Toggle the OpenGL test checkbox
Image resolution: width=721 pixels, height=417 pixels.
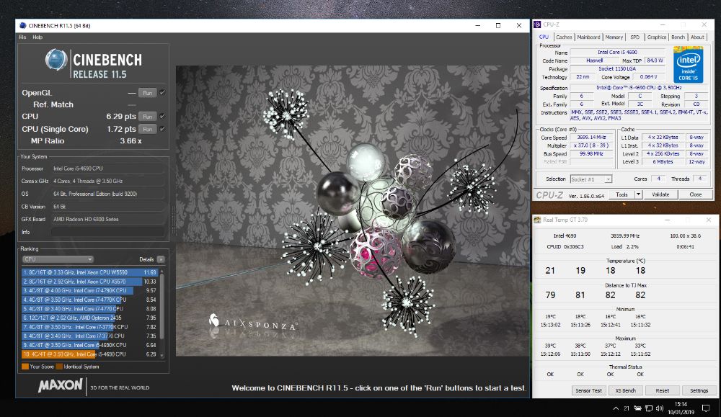(x=162, y=92)
